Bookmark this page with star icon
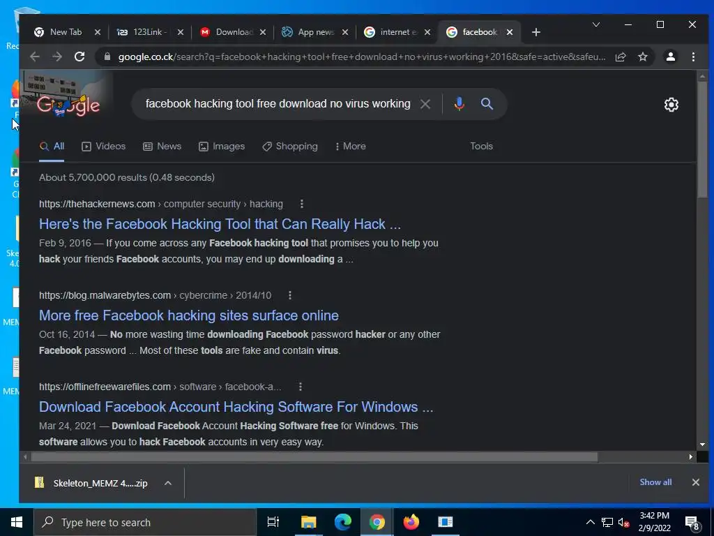The height and width of the screenshot is (536, 714). click(642, 57)
